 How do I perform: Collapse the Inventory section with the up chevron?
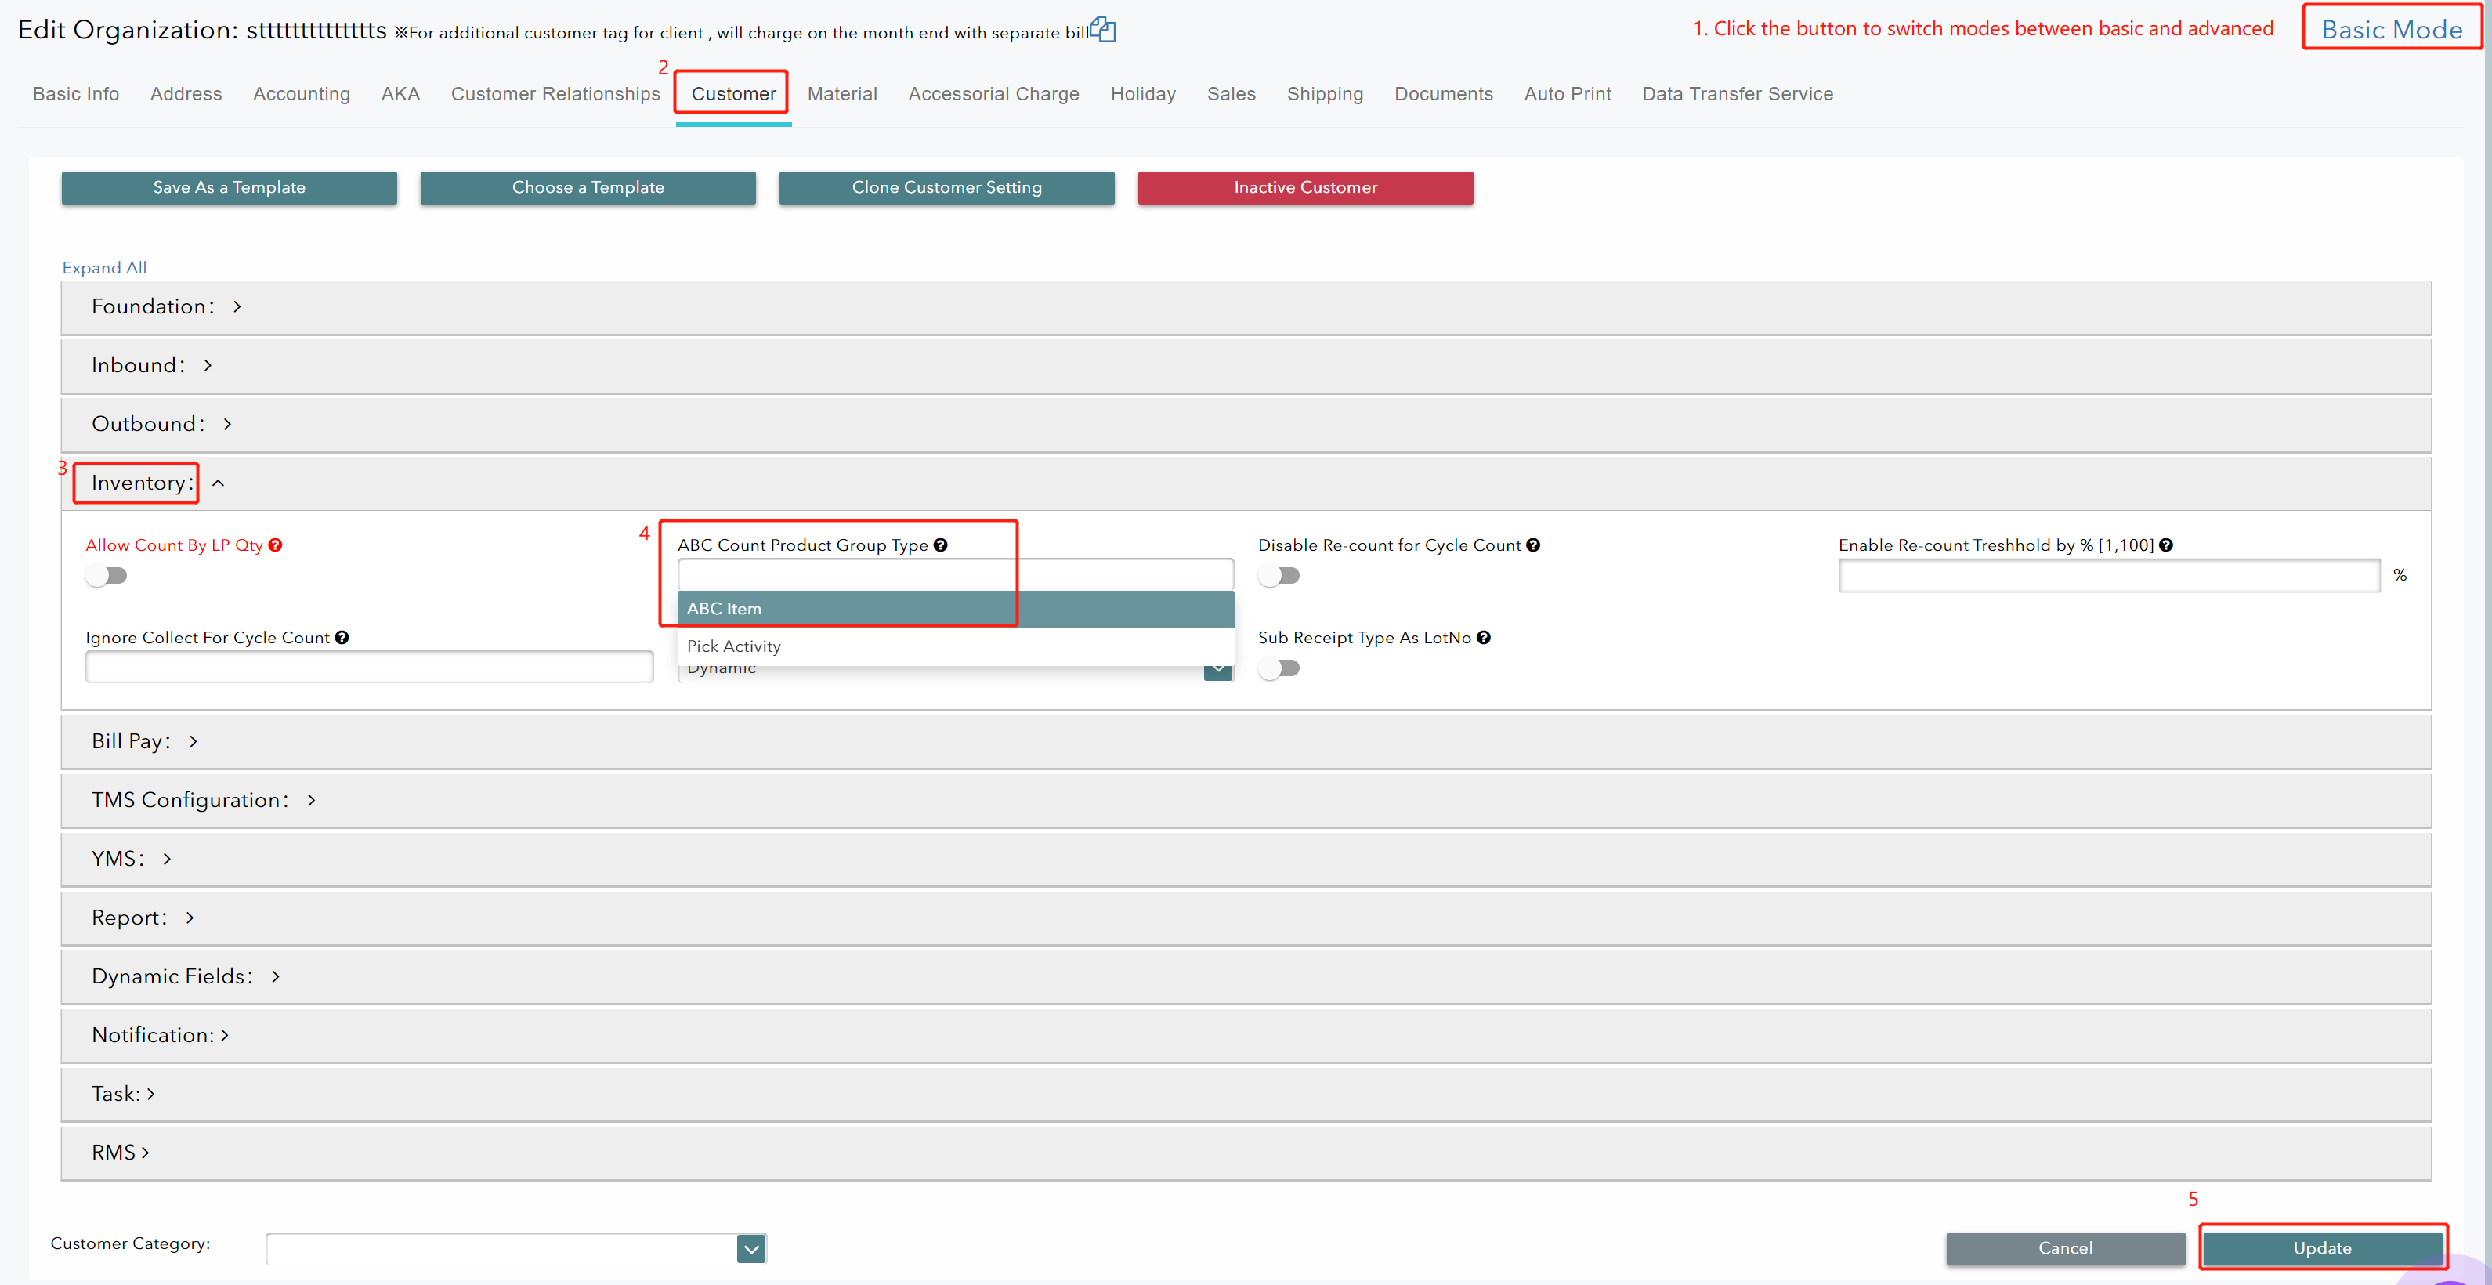[x=219, y=483]
